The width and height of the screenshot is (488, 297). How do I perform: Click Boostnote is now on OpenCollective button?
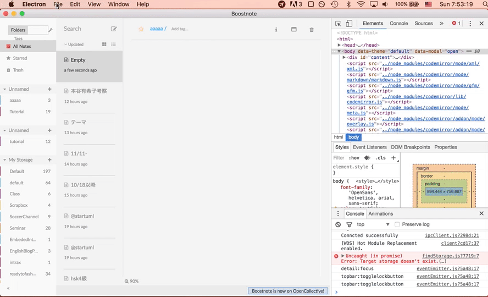coord(288,291)
